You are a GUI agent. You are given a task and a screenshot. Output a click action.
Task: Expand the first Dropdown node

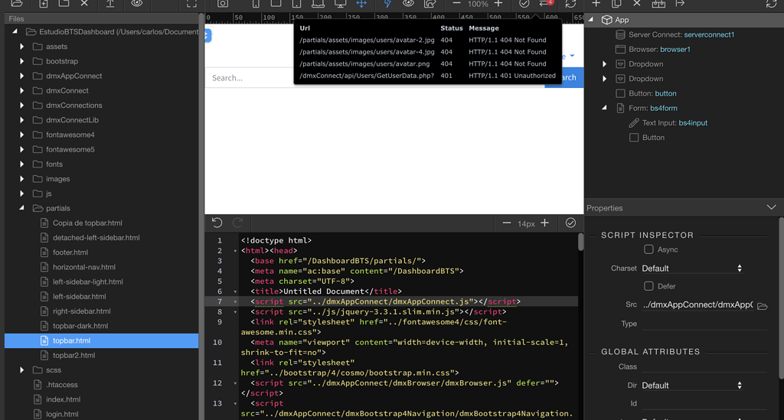point(605,64)
